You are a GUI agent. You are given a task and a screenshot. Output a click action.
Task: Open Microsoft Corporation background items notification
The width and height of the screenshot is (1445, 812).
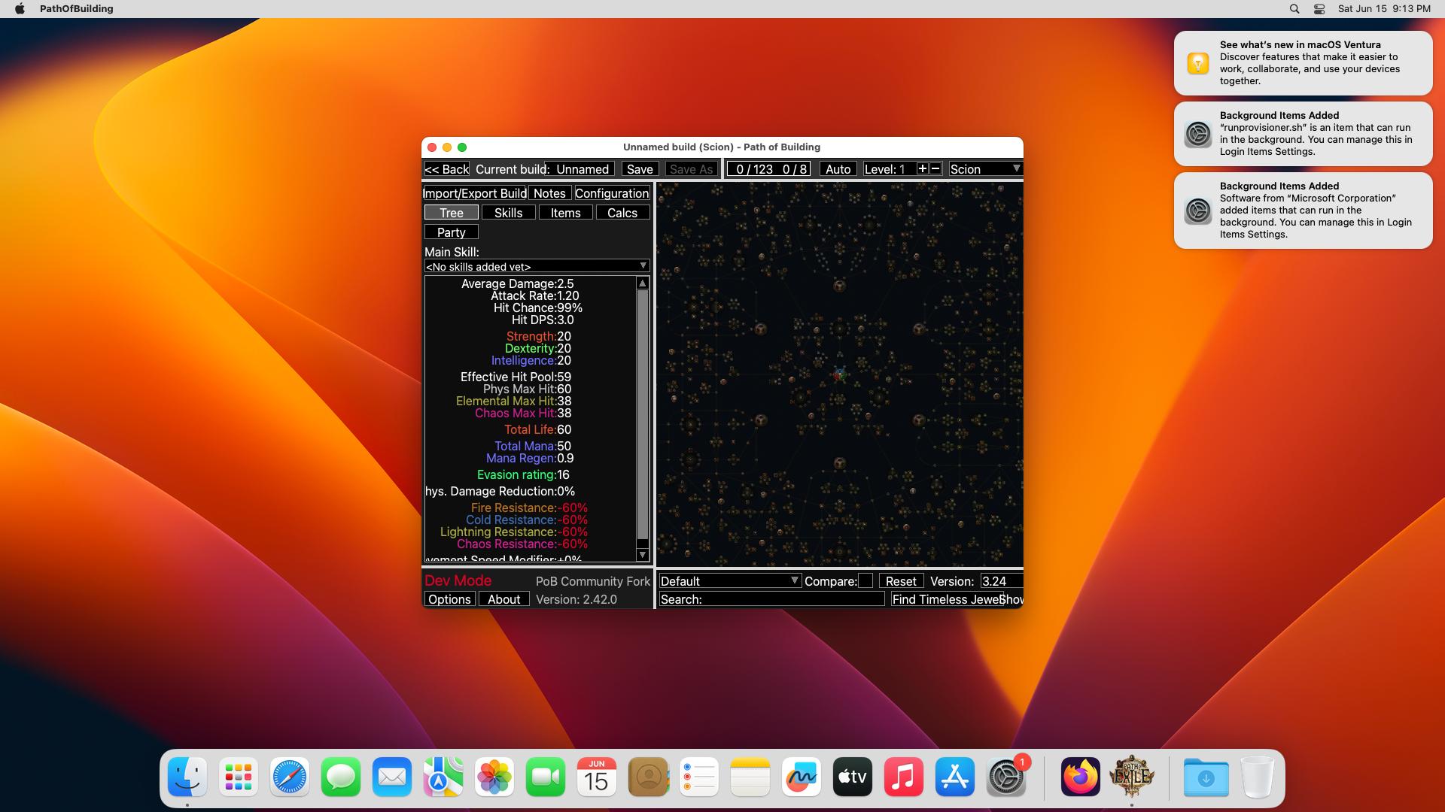[1303, 210]
